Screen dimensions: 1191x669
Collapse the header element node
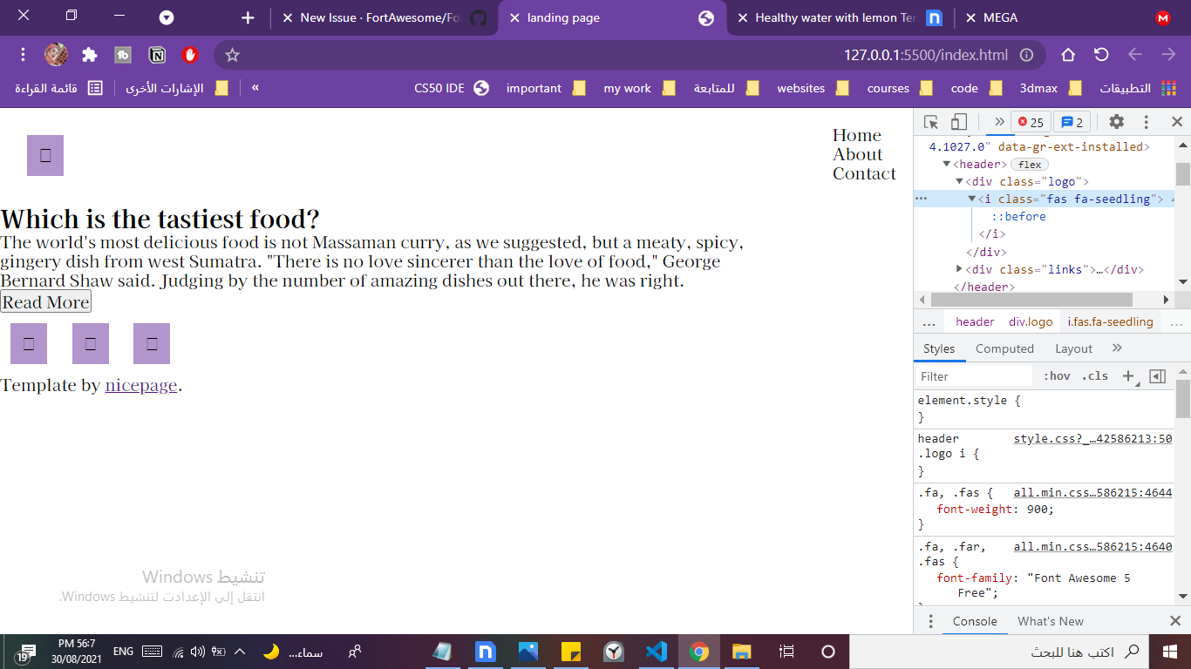coord(947,165)
